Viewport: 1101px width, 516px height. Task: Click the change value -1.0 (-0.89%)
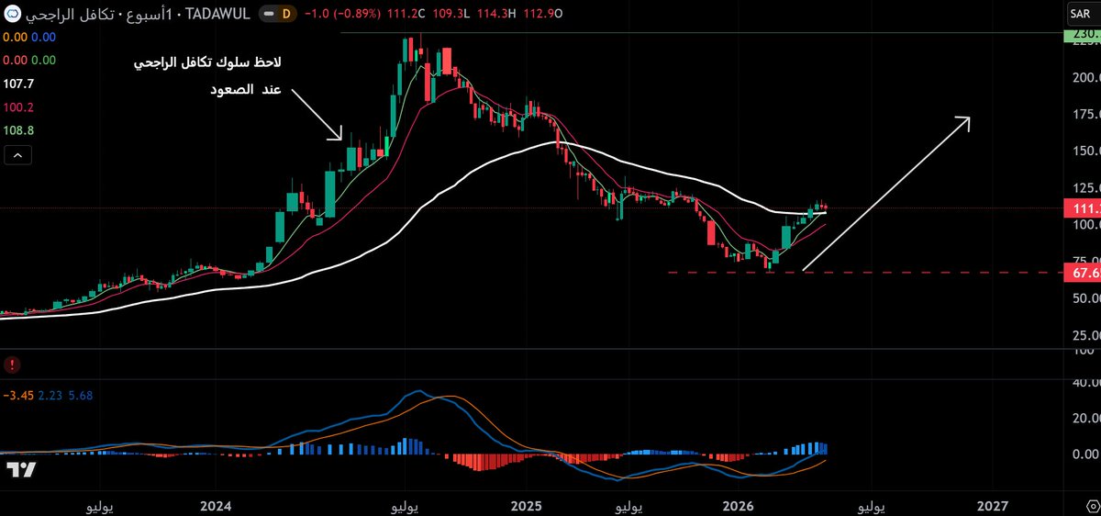(344, 16)
